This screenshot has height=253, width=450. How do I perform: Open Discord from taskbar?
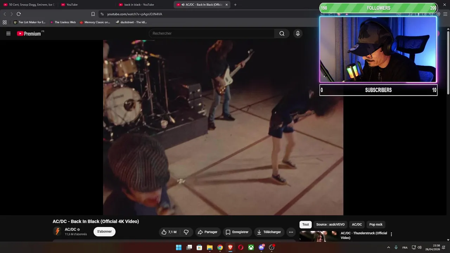click(261, 247)
